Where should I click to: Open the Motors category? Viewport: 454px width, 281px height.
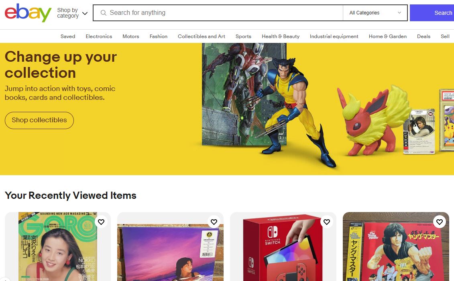pos(130,36)
